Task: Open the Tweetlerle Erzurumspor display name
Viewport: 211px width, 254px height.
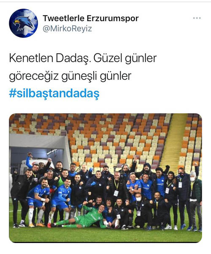Action: coord(91,18)
